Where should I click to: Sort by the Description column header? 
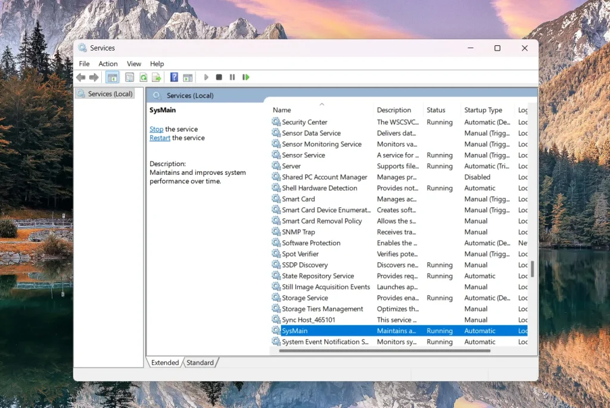click(x=399, y=111)
